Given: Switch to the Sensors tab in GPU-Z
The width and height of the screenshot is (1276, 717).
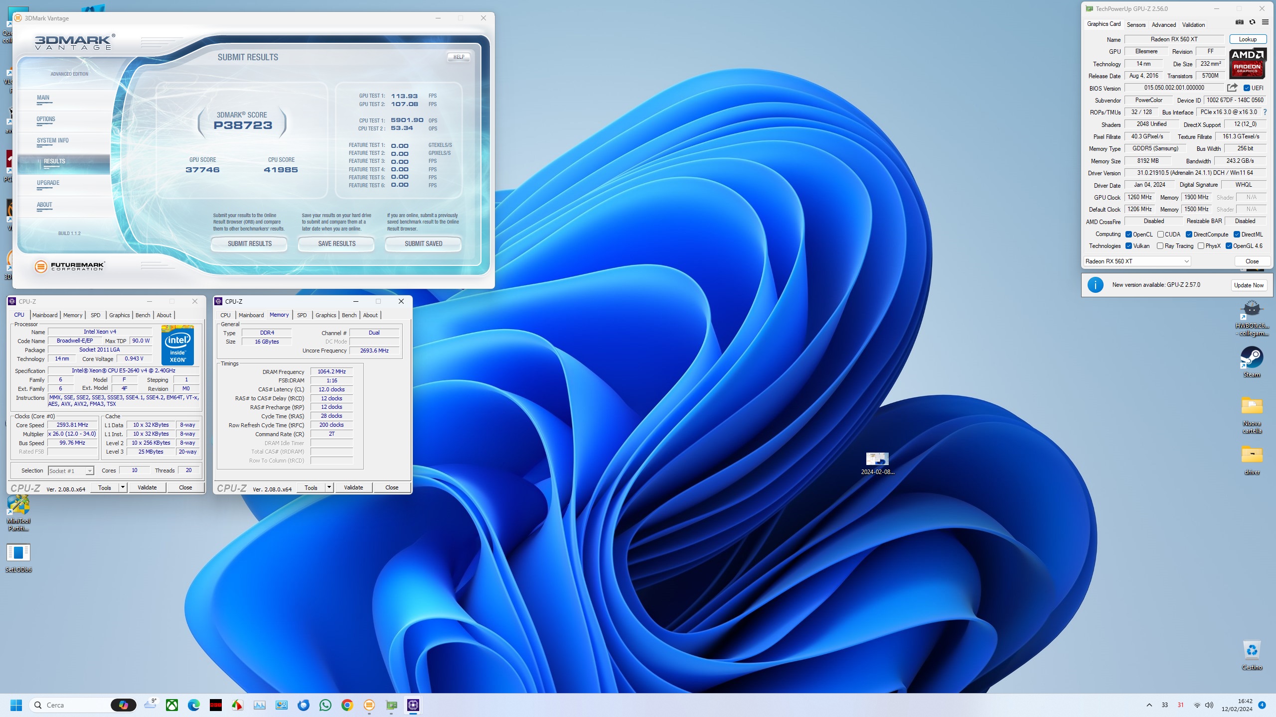Looking at the screenshot, I should click(x=1136, y=25).
